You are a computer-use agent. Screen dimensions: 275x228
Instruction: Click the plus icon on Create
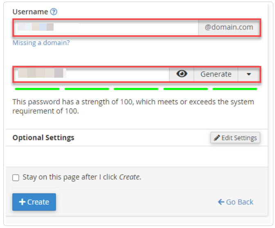tap(22, 202)
